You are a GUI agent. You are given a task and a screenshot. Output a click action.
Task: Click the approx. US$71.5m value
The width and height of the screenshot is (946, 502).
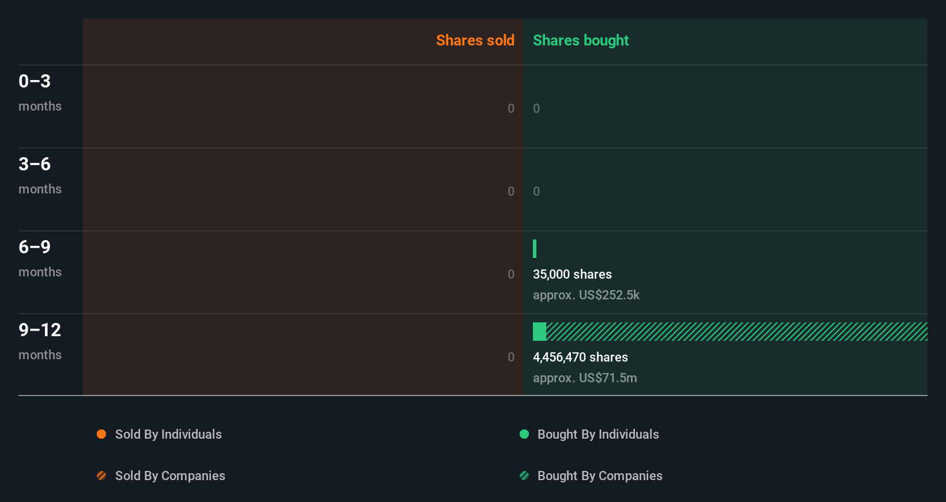pyautogui.click(x=585, y=378)
